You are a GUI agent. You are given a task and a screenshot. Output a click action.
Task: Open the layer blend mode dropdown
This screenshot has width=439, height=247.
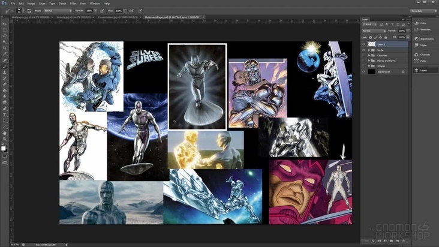pyautogui.click(x=374, y=30)
